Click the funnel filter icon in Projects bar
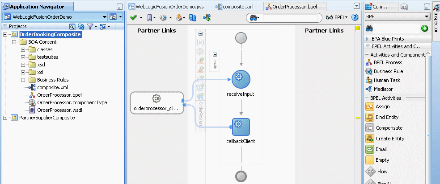440x184 pixels. pyautogui.click(x=90, y=27)
